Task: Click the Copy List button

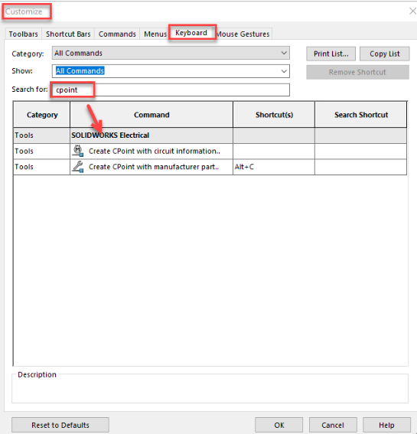Action: pos(385,54)
